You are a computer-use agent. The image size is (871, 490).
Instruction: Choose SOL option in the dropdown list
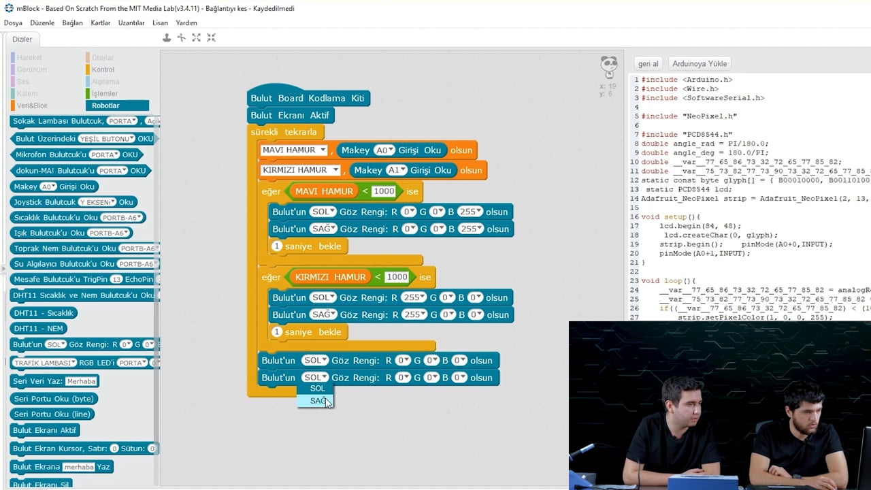click(x=317, y=389)
